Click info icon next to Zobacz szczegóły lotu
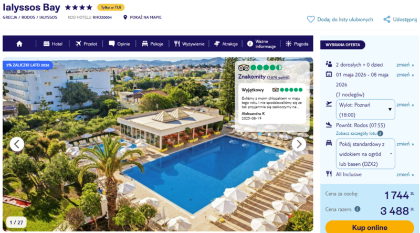The height and width of the screenshot is (233, 420). [380, 133]
